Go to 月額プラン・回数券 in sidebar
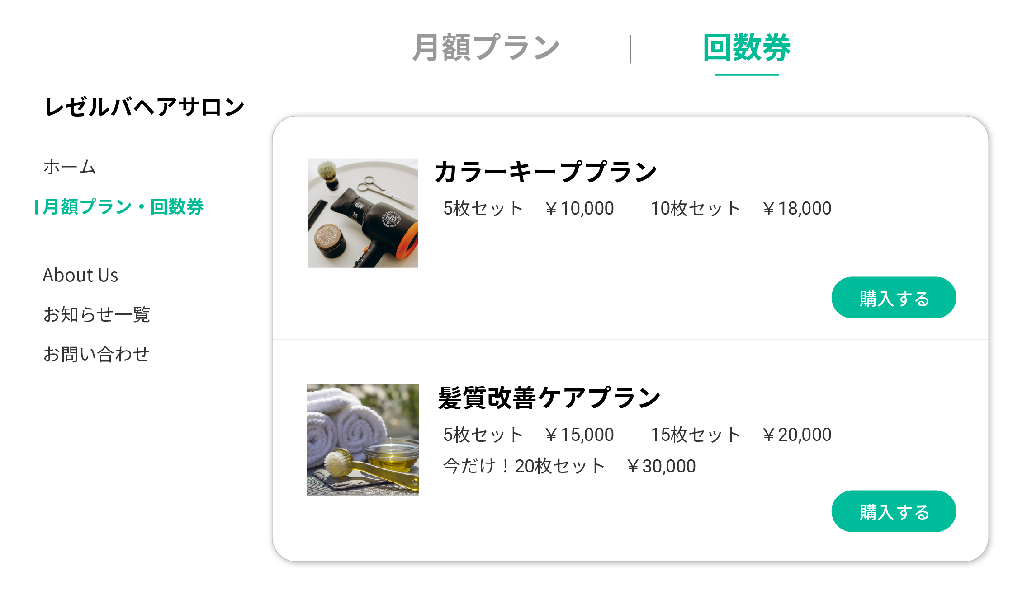 click(123, 207)
